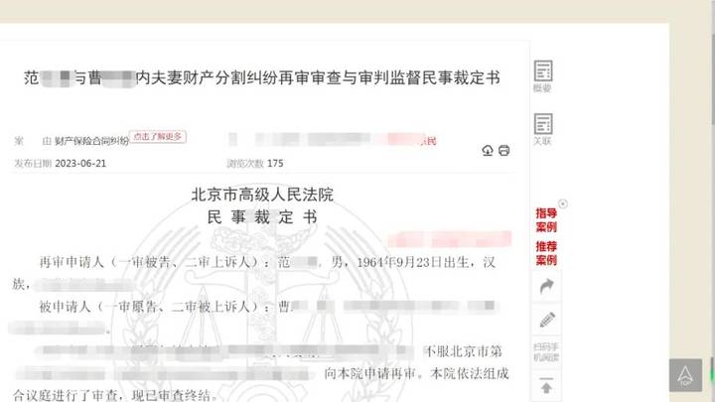
Task: Open 推荐案例 recommended cases link
Action: [x=546, y=253]
